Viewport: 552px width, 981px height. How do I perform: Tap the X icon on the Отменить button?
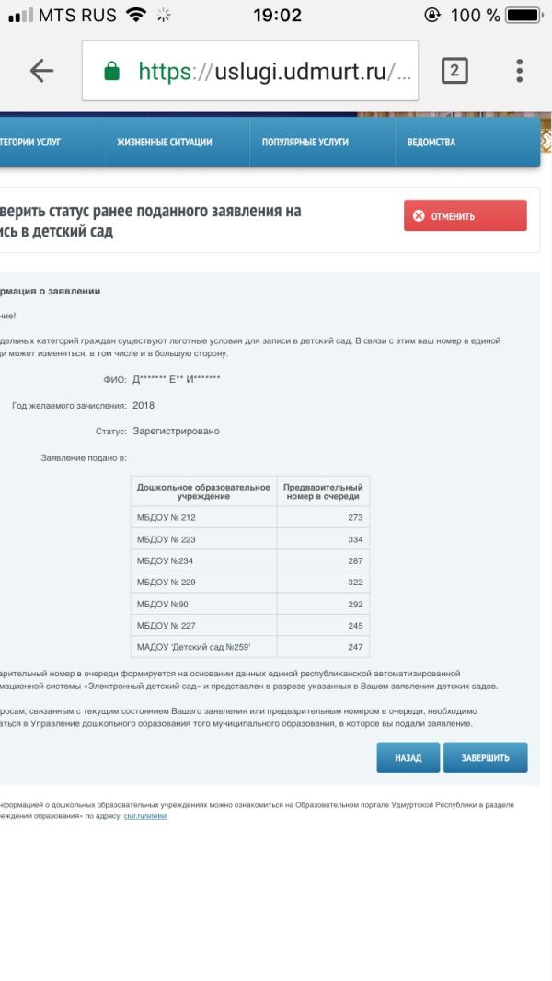pyautogui.click(x=420, y=216)
